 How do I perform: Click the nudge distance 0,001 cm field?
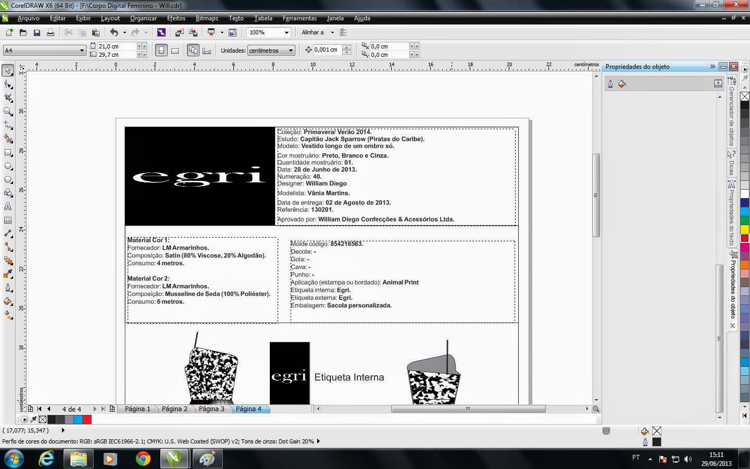(x=328, y=50)
